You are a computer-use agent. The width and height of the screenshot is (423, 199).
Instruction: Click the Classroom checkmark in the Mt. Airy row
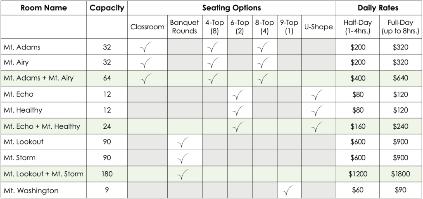[145, 63]
